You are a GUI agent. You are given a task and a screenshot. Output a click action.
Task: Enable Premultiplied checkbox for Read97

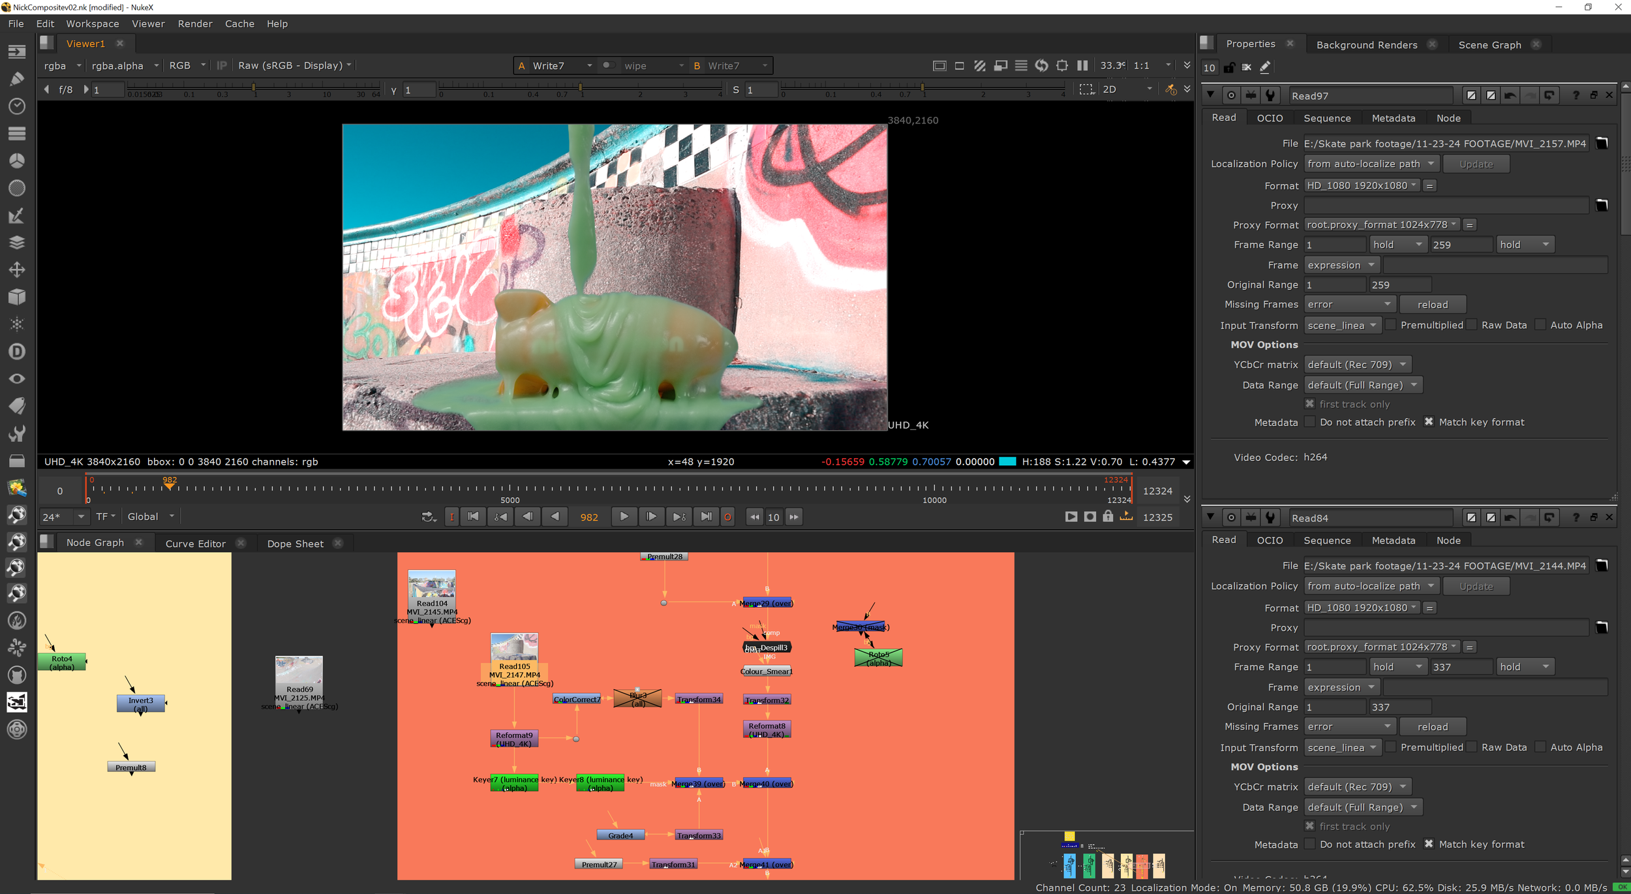coord(1390,325)
